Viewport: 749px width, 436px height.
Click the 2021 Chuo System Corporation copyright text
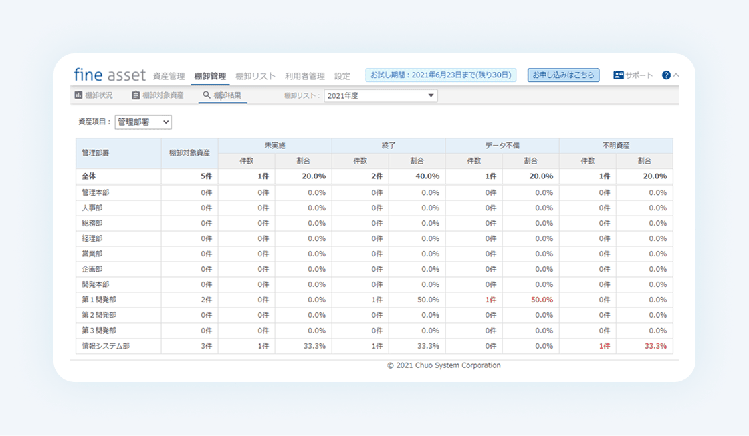444,365
